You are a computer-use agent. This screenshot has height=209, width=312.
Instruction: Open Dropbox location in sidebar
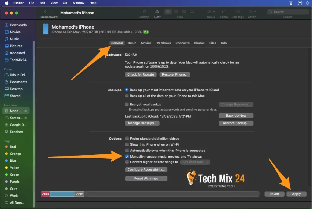[16, 132]
